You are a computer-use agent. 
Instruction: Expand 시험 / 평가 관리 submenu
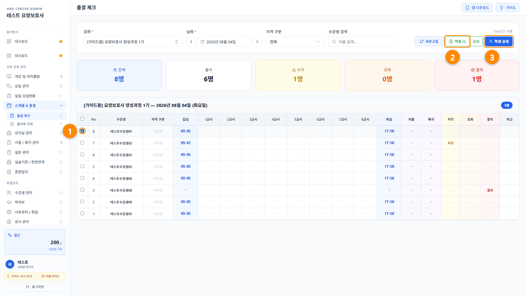click(35, 143)
